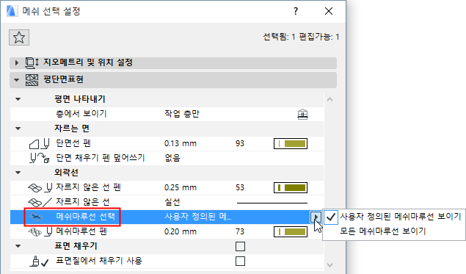Select the 층에서 보이기 row label

point(81,114)
